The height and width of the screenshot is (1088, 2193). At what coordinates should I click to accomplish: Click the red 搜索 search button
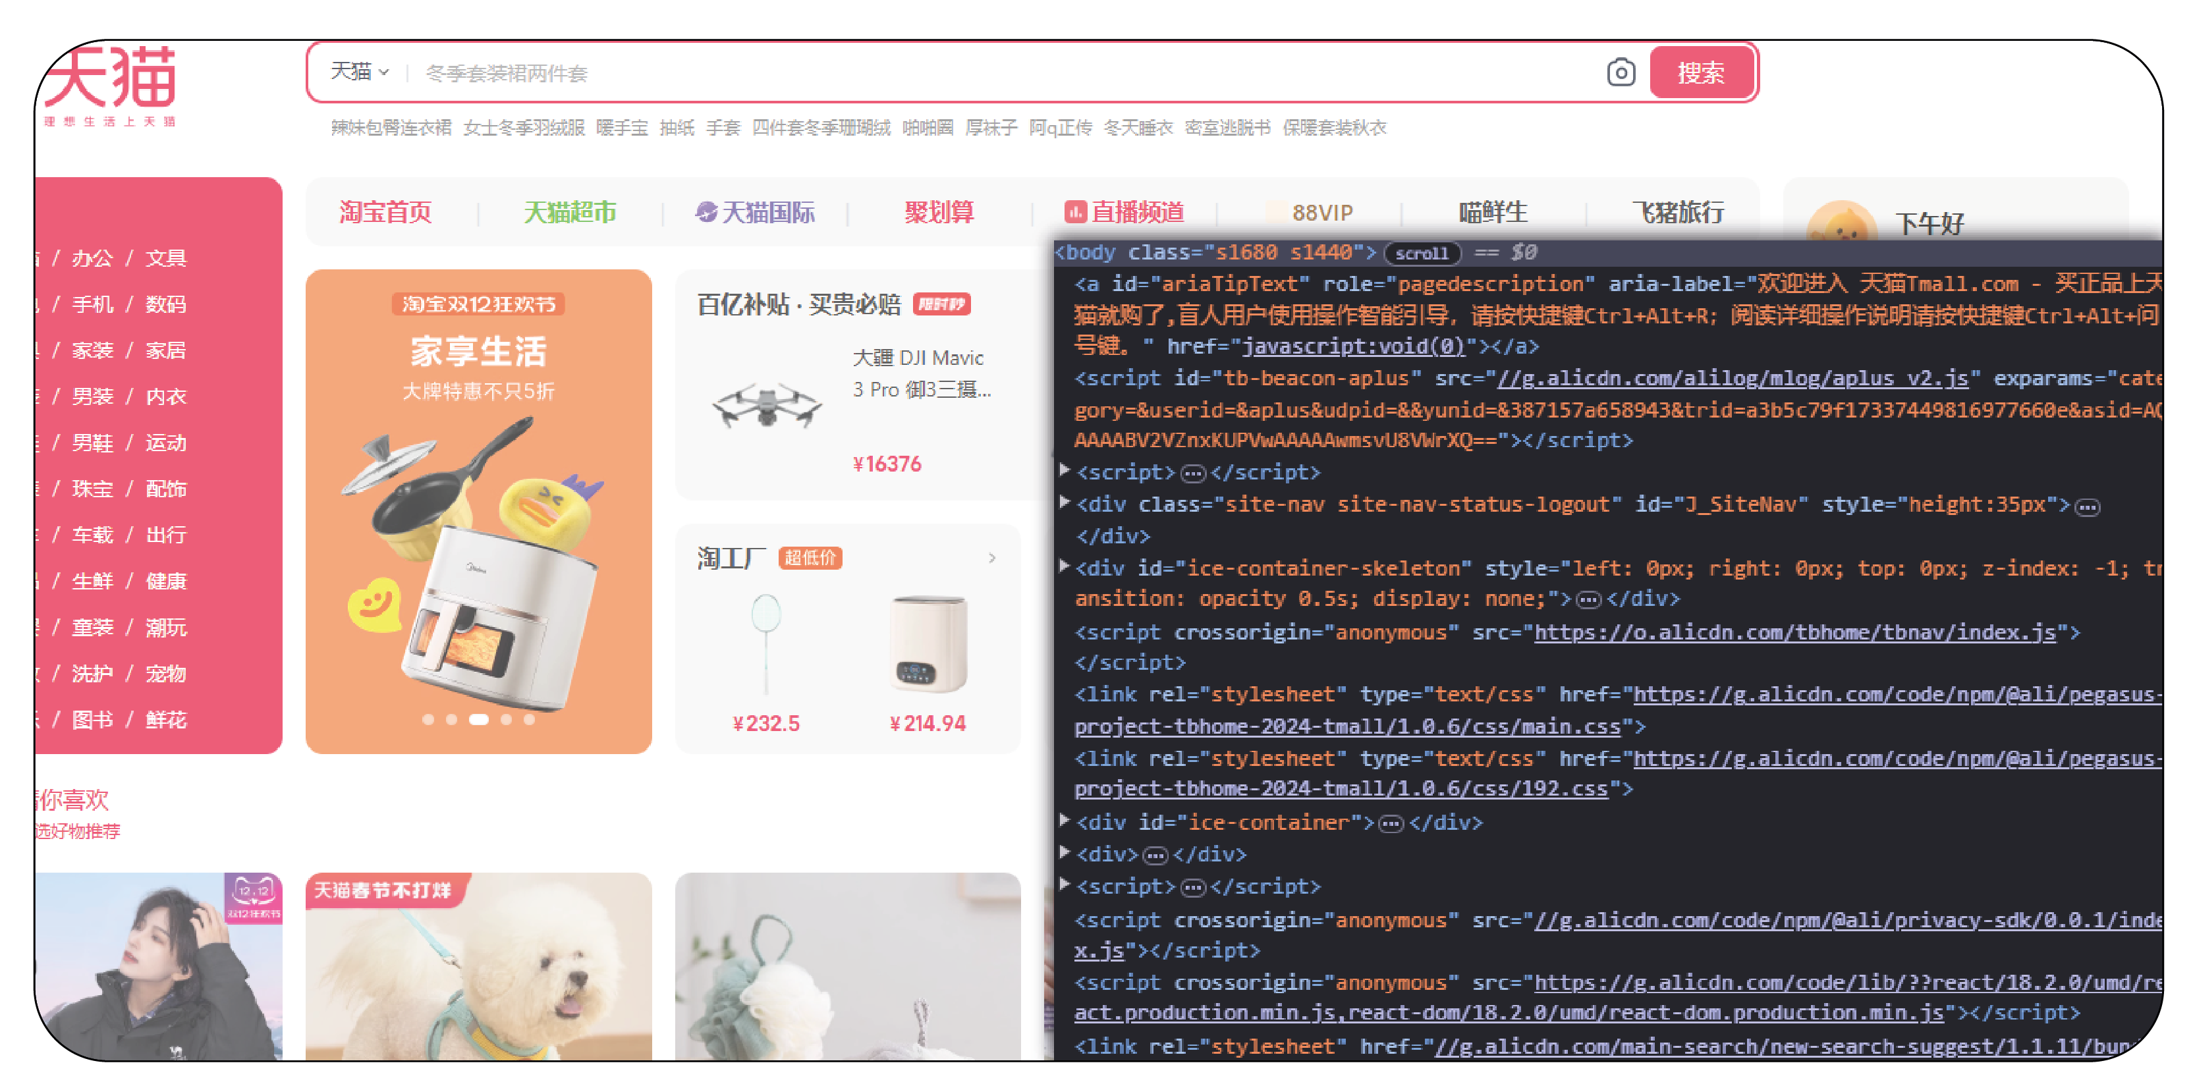pyautogui.click(x=1701, y=73)
